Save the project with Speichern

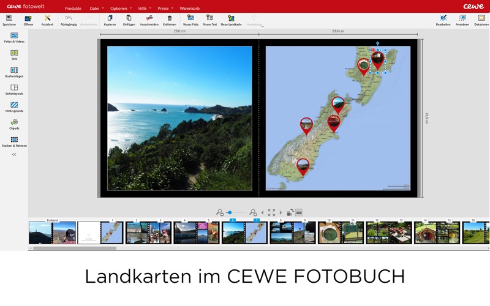[x=9, y=20]
